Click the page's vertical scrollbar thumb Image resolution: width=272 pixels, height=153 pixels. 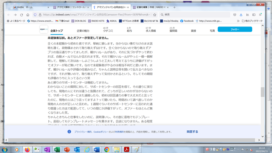pyautogui.click(x=262, y=92)
